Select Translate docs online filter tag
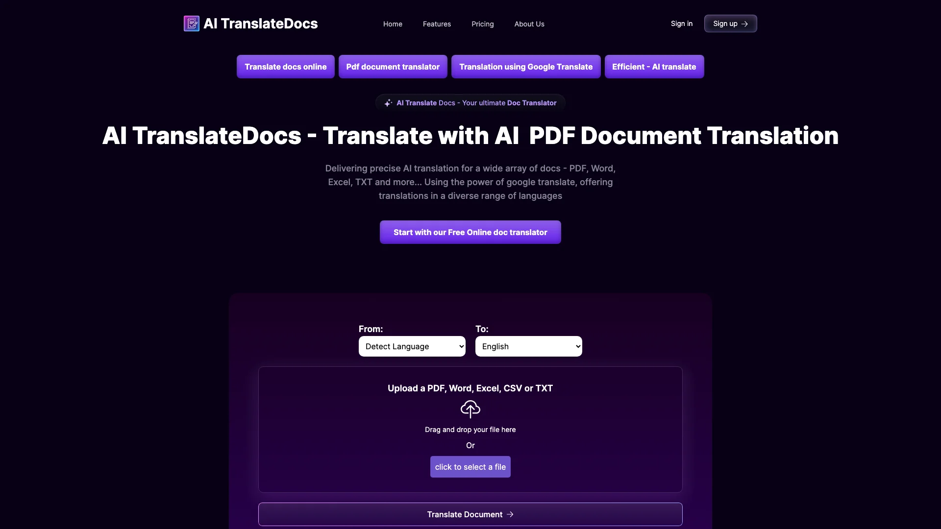This screenshot has width=941, height=529. coord(285,67)
